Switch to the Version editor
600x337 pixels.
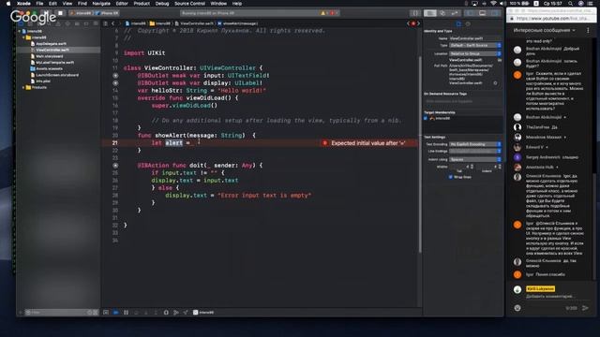[455, 13]
